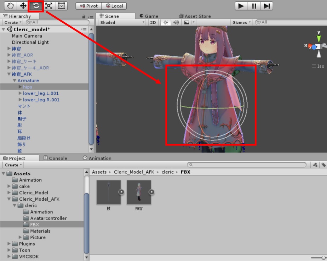
Task: Toggle Pivot handle position button
Action: point(89,6)
